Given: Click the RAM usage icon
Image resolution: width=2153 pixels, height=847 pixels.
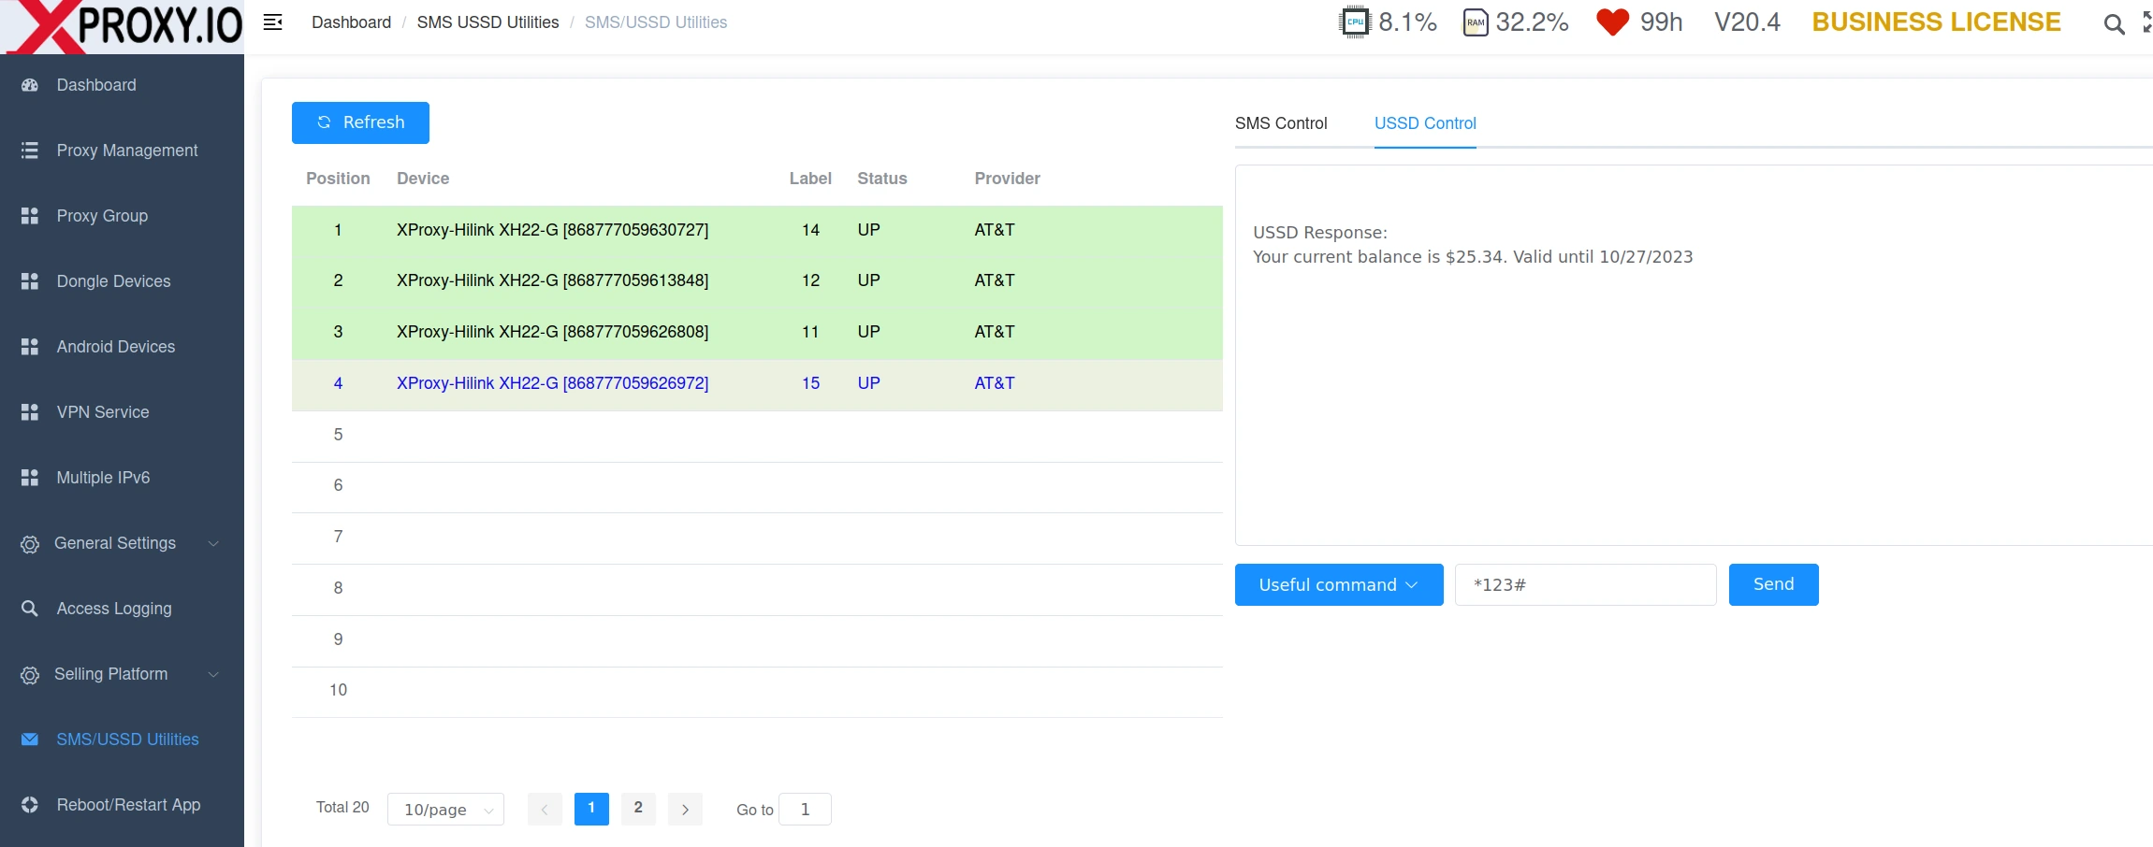Looking at the screenshot, I should click(1476, 22).
